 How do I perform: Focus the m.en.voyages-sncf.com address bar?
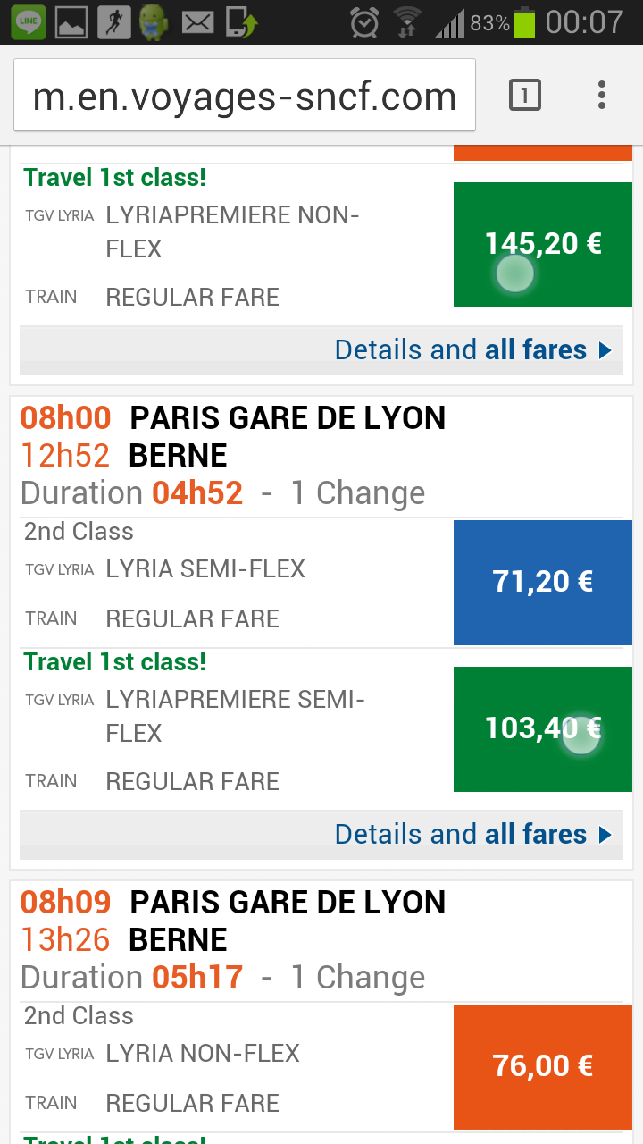245,96
